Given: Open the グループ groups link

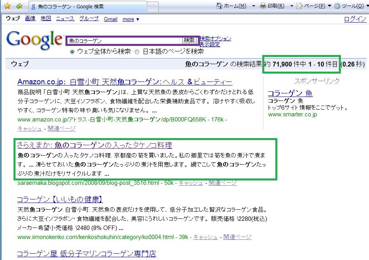Looking at the screenshot, I should 89,19.
